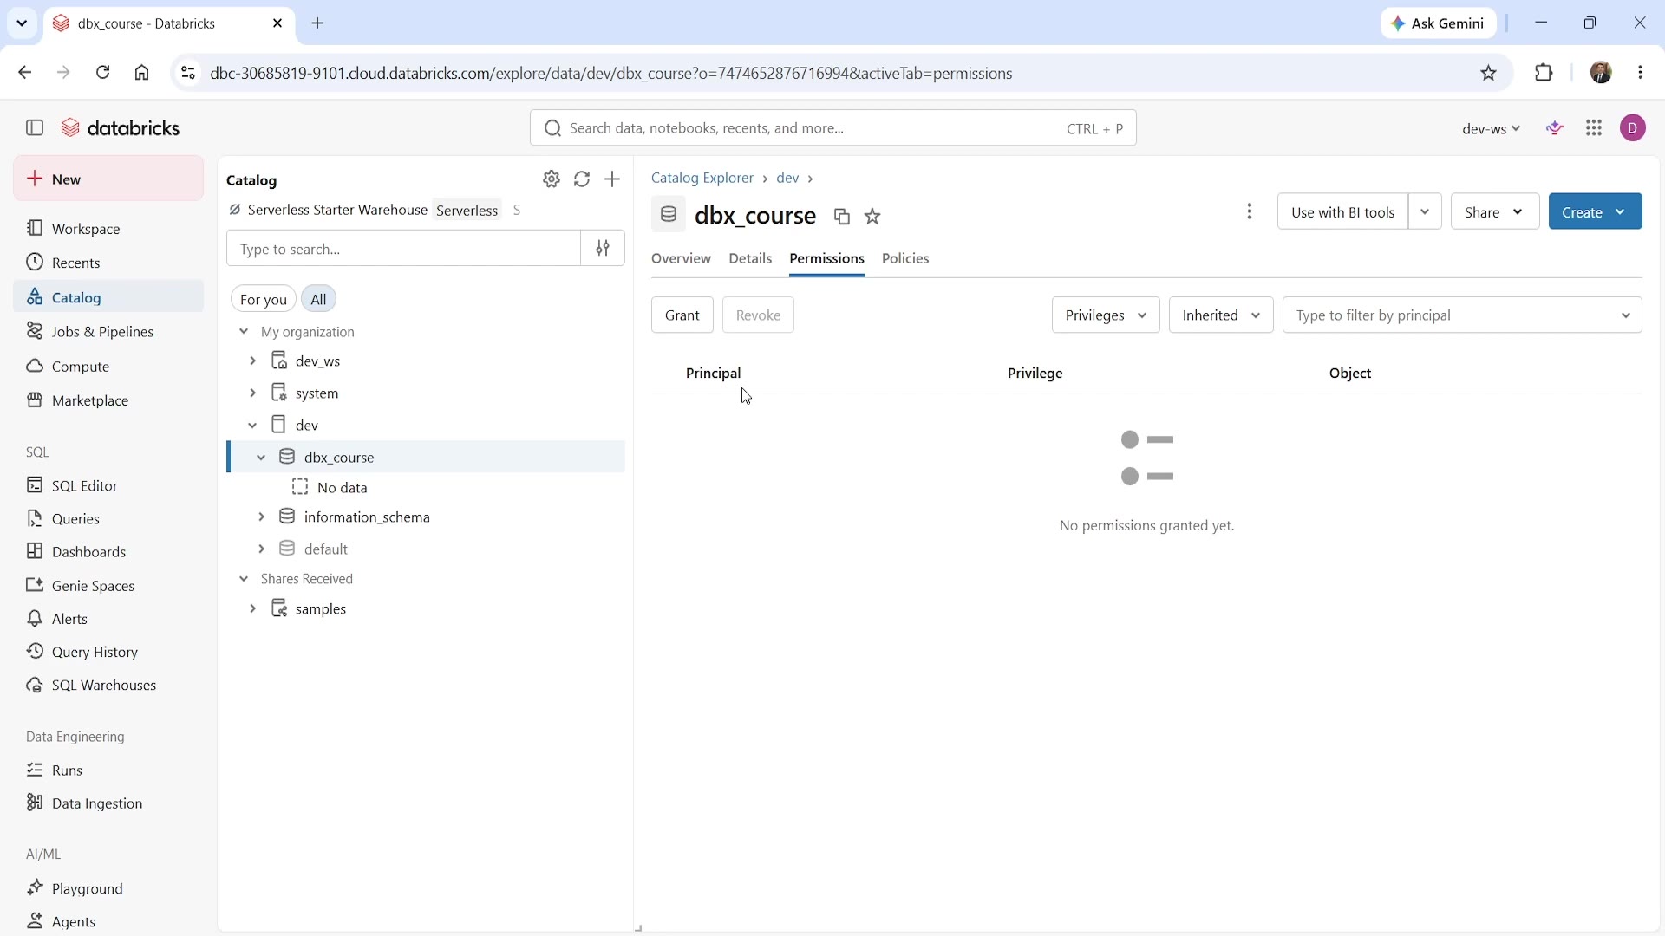The width and height of the screenshot is (1665, 936).
Task: Collapse the Shares Received section
Action: click(244, 578)
